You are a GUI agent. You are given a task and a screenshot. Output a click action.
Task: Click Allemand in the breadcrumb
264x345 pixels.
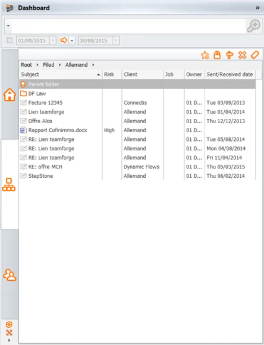point(76,65)
